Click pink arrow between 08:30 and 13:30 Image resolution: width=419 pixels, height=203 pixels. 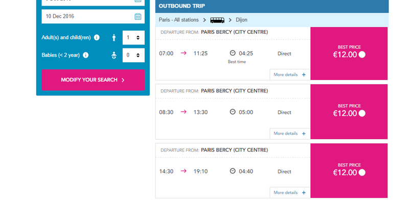[183, 112]
